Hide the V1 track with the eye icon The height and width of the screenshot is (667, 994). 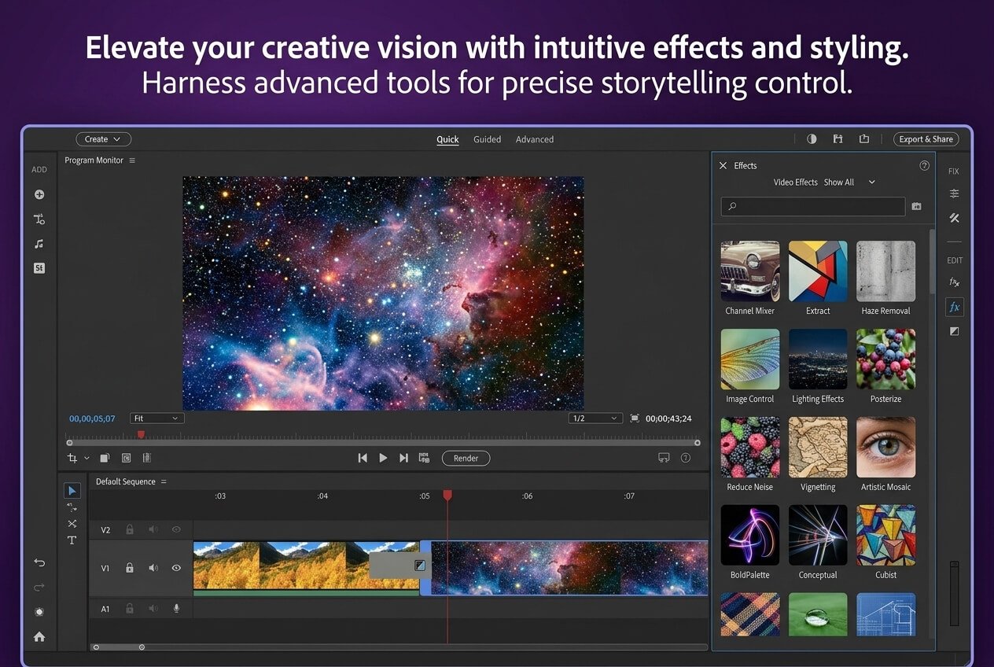pos(176,567)
